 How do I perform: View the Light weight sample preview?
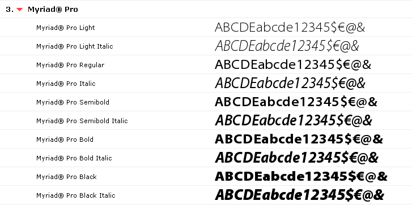(290, 28)
